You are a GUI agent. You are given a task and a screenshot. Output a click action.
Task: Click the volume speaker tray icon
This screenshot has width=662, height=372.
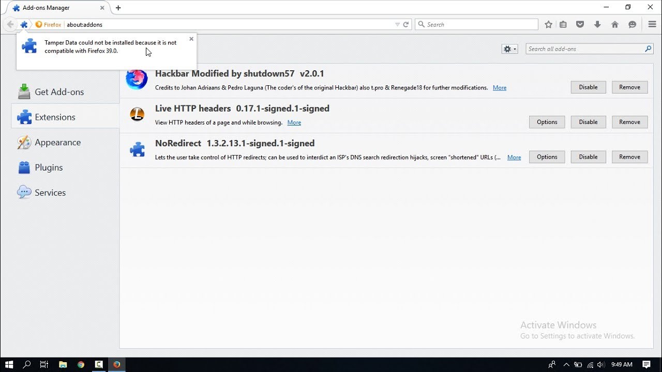click(x=601, y=365)
